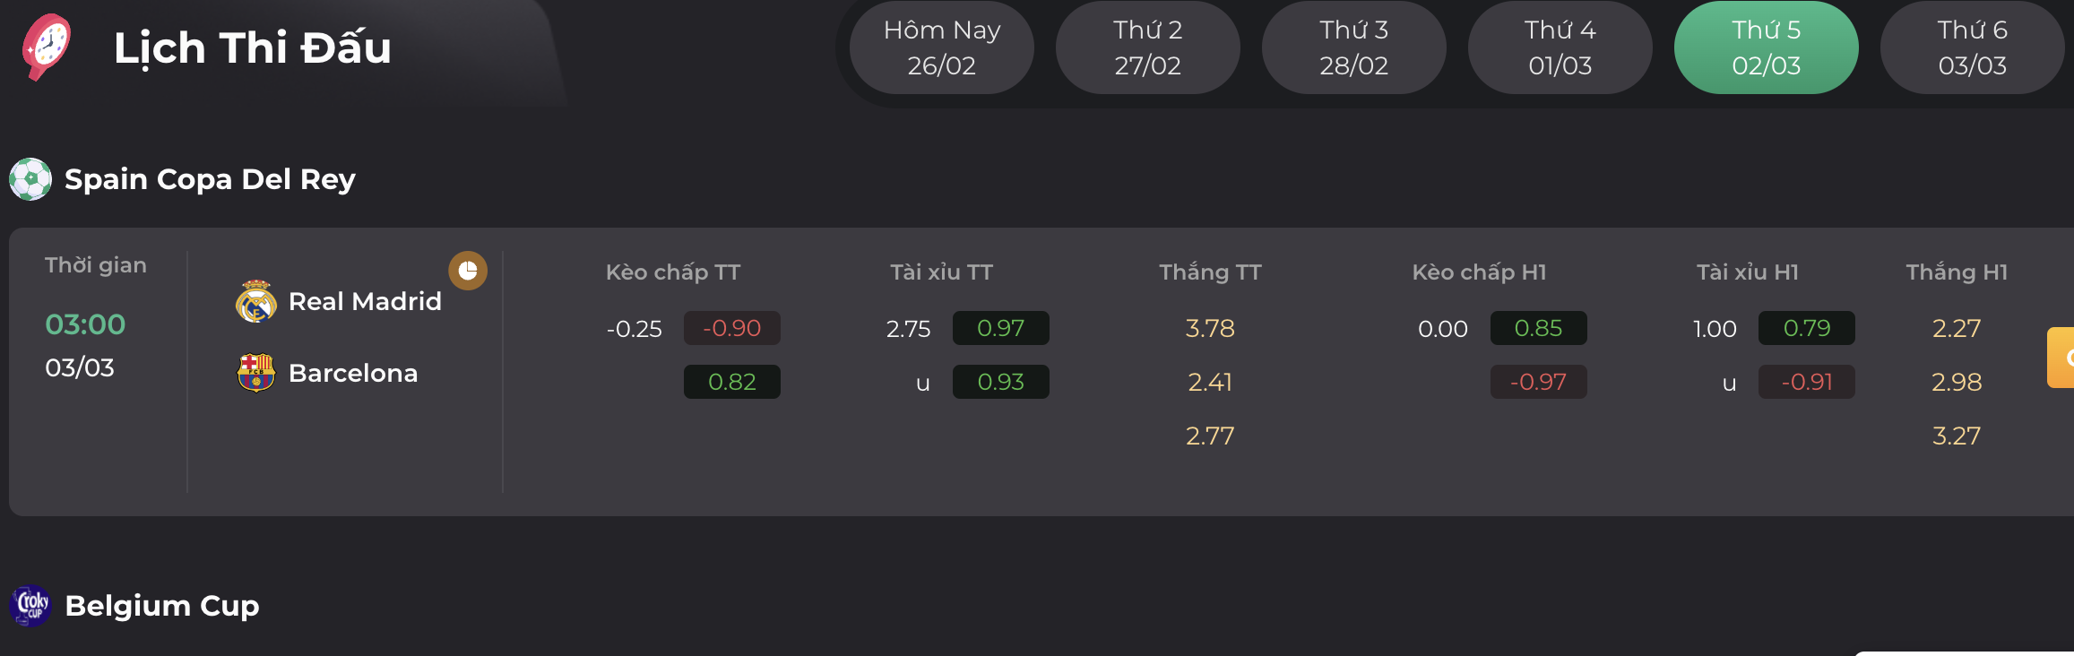Viewport: 2074px width, 656px height.
Task: Click the orange button at right edge
Action: point(2061,358)
